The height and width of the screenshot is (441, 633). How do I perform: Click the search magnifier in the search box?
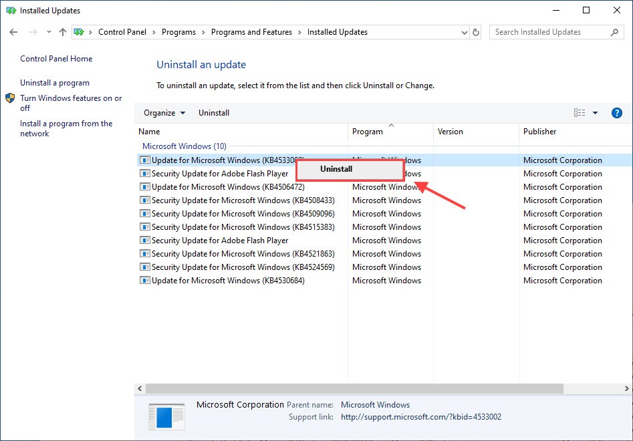(x=614, y=31)
